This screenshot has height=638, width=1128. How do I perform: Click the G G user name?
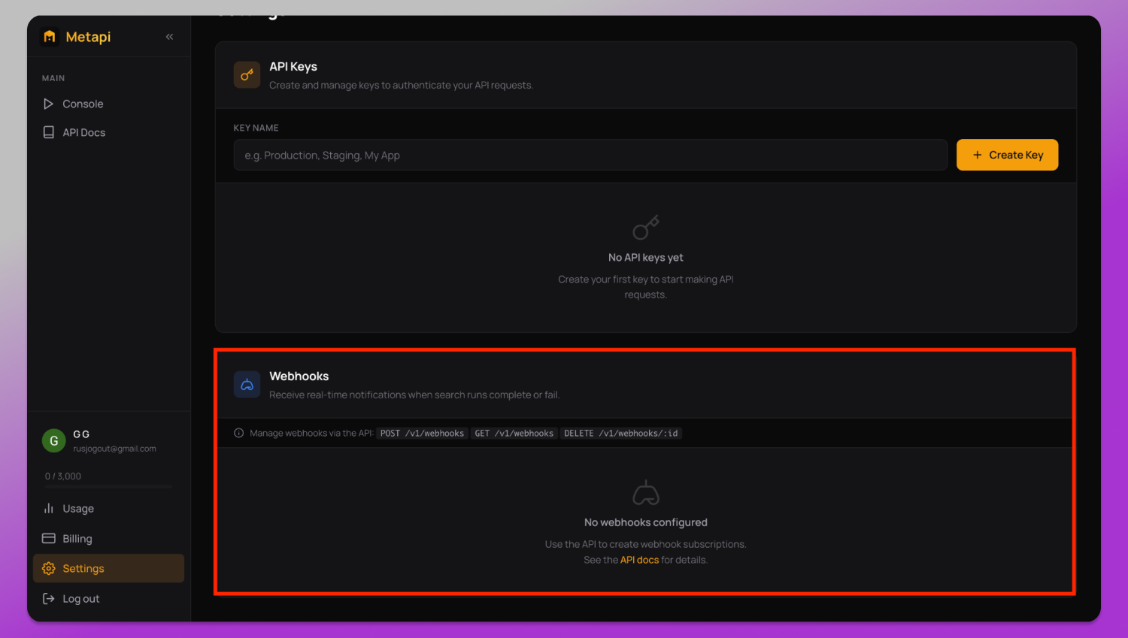pos(81,434)
